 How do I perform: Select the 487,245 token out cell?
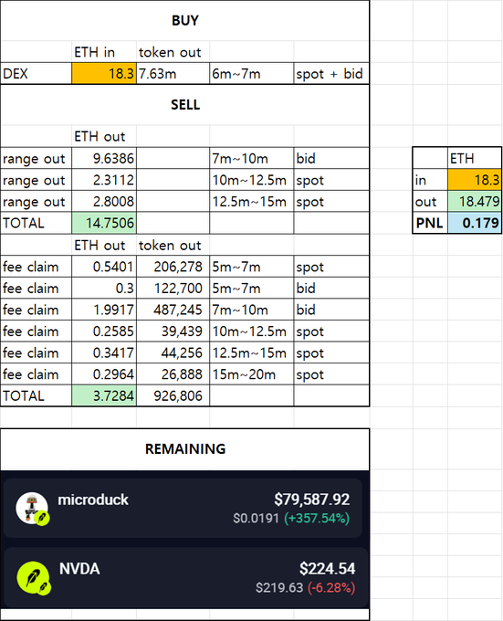pyautogui.click(x=173, y=310)
